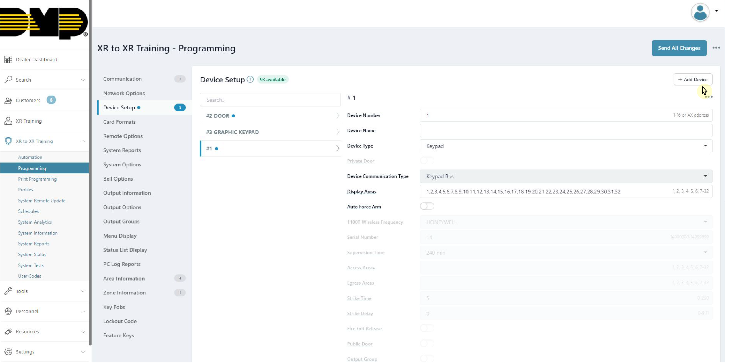
Task: Select the Zone Information menu item
Action: tap(125, 293)
